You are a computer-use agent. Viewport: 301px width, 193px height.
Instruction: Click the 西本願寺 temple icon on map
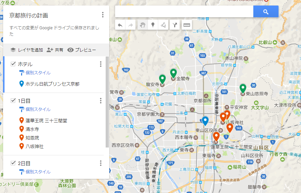pyautogui.click(x=196, y=137)
